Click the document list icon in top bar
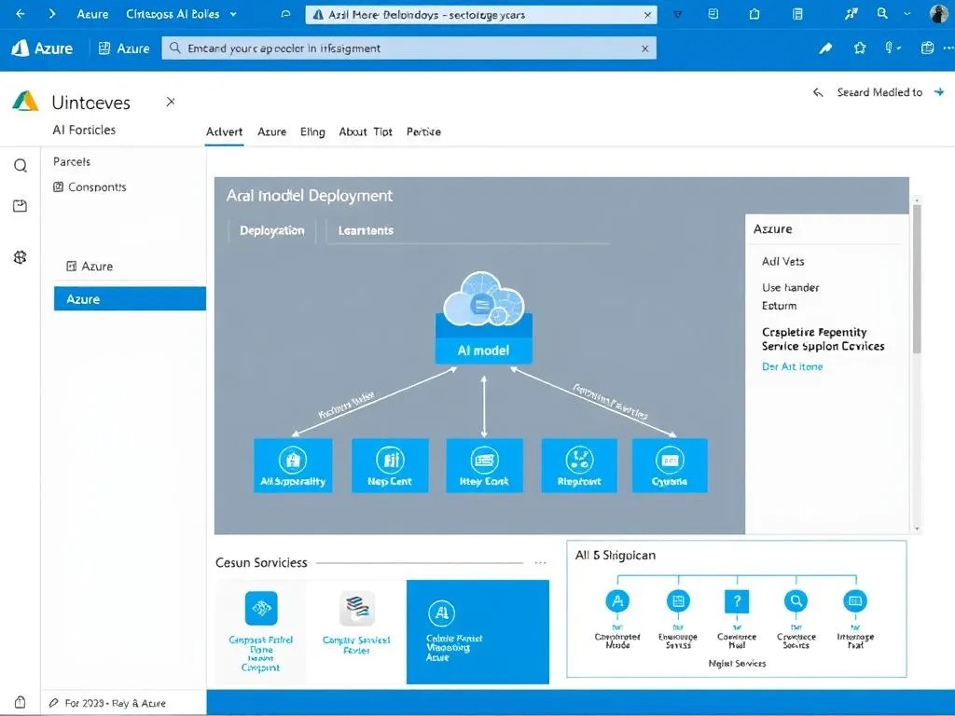 pyautogui.click(x=797, y=14)
